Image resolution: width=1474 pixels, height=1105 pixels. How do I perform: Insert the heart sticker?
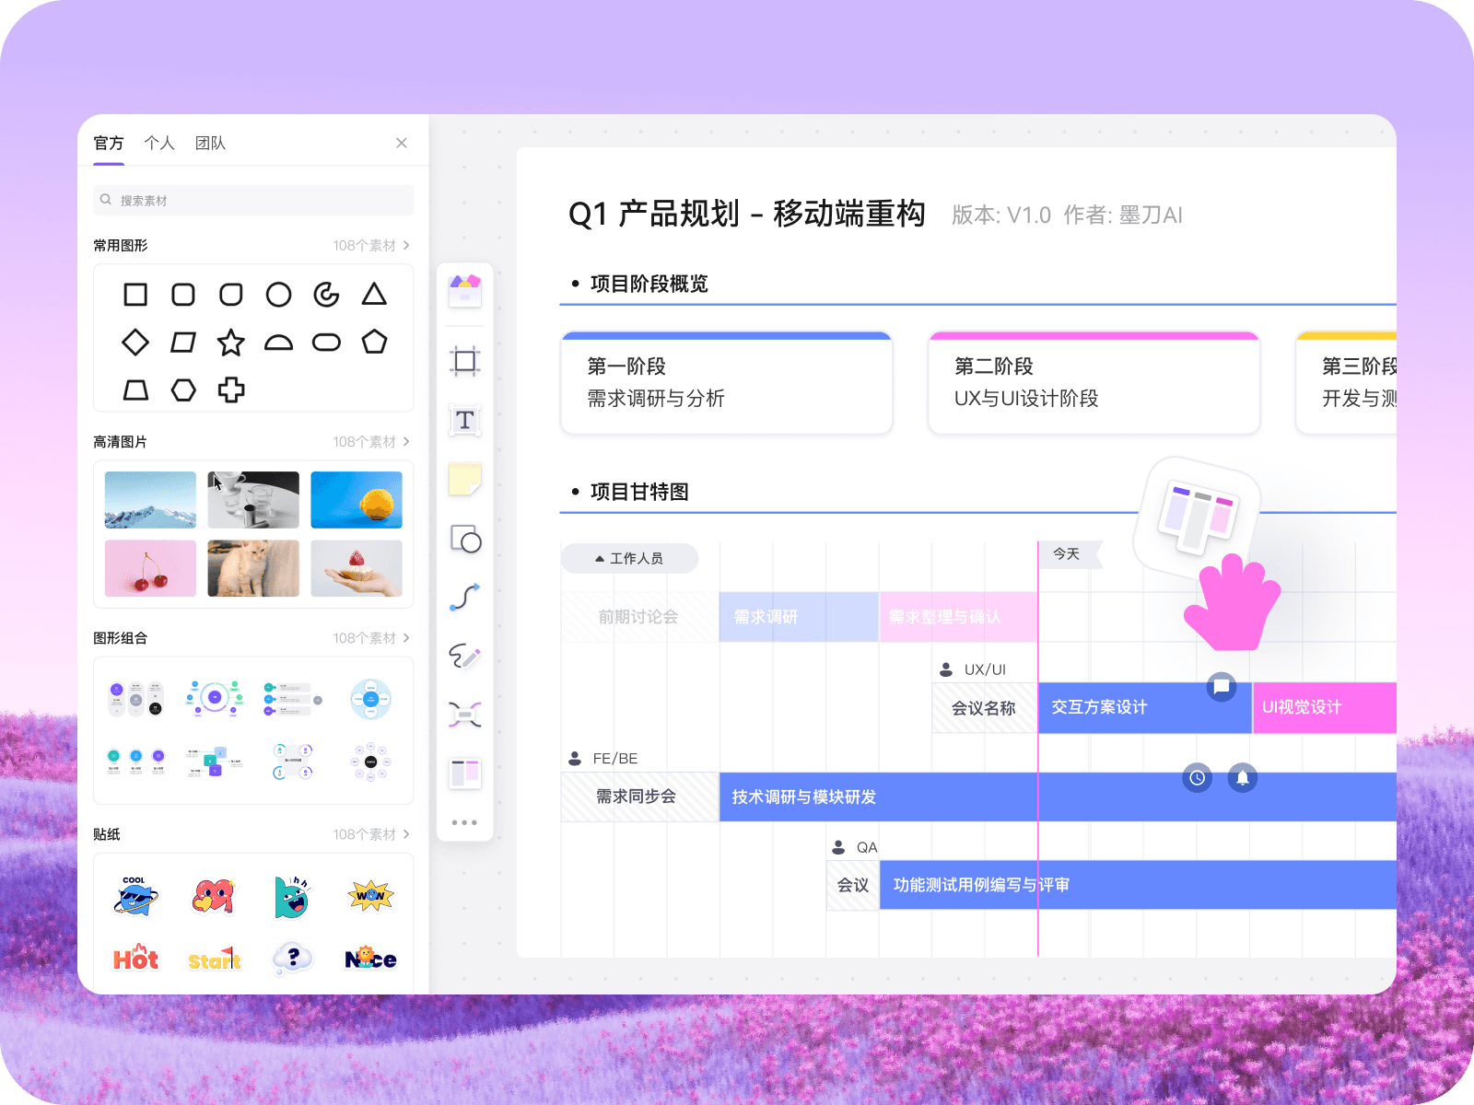click(214, 896)
